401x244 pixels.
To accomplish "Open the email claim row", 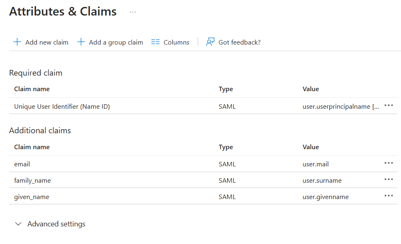I will pyautogui.click(x=22, y=164).
